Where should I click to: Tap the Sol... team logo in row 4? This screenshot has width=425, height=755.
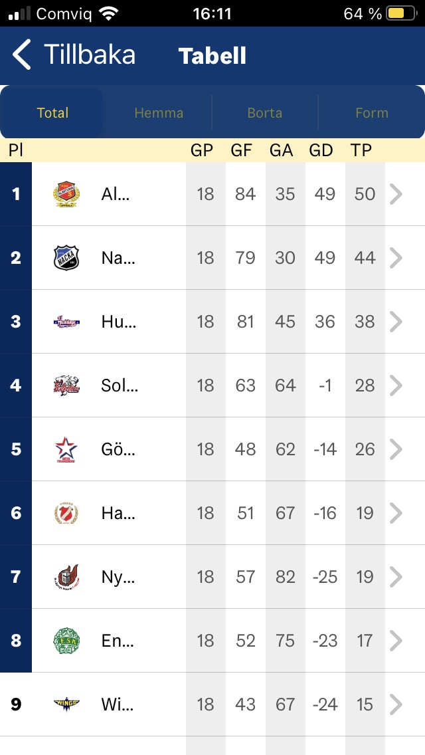click(x=66, y=385)
